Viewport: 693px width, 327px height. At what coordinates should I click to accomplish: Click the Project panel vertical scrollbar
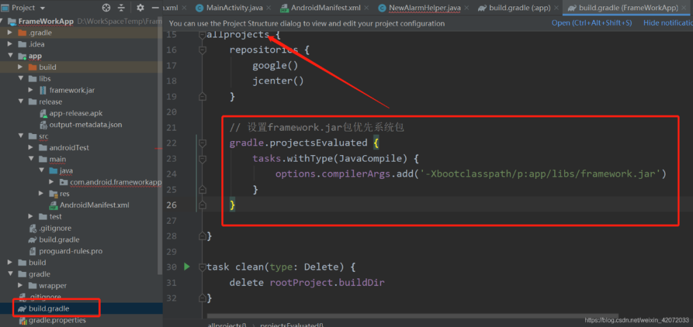tap(160, 145)
